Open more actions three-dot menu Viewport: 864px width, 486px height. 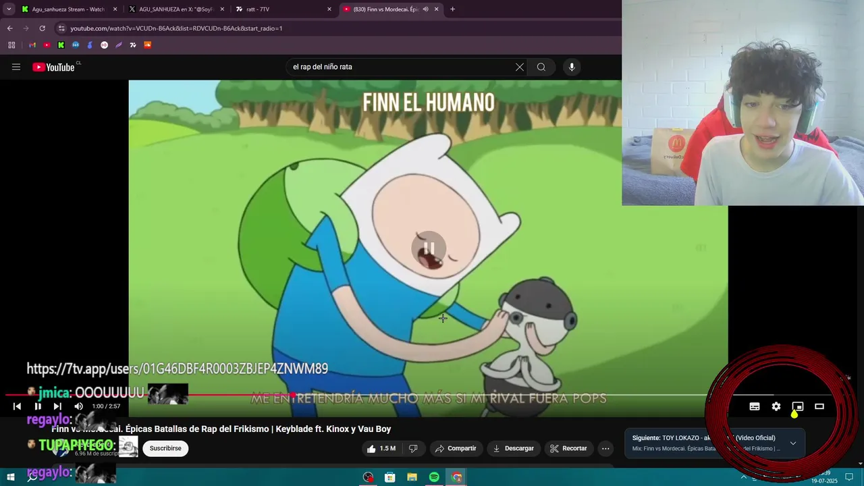pyautogui.click(x=605, y=448)
